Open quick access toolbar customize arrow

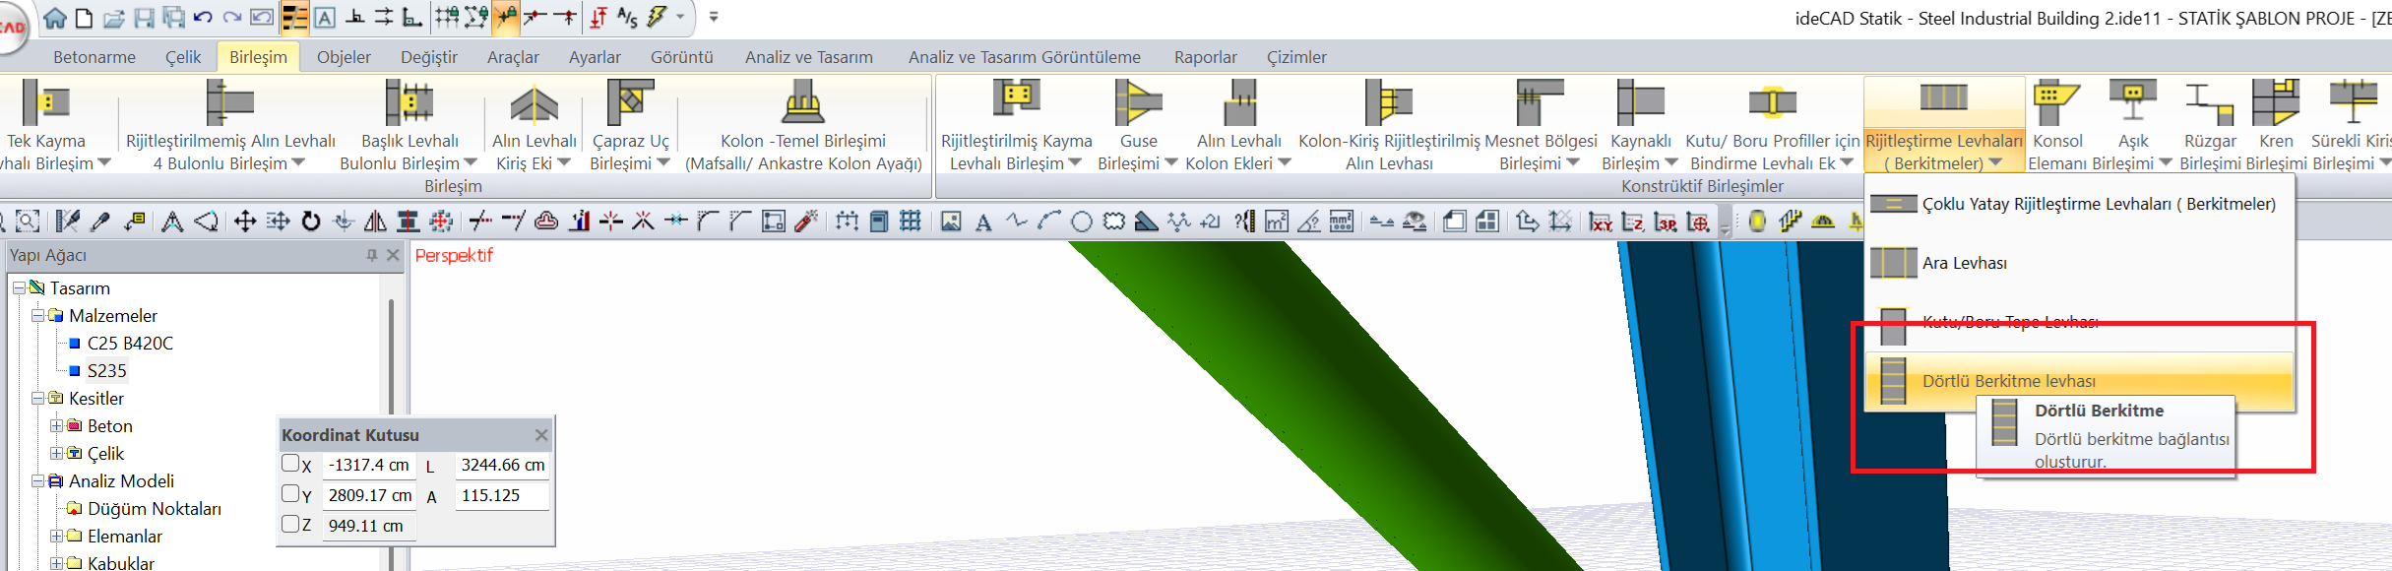point(714,17)
